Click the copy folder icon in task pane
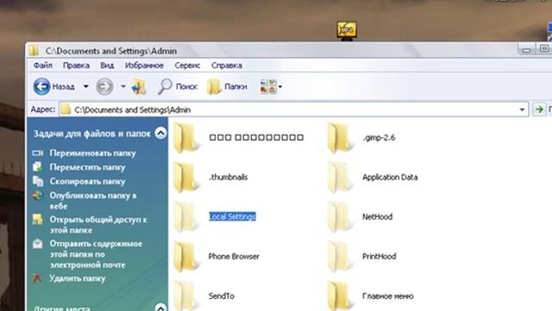 tap(38, 181)
